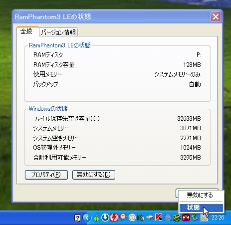Switch to the バージョン情報 tab
231x225 pixels.
(58, 32)
